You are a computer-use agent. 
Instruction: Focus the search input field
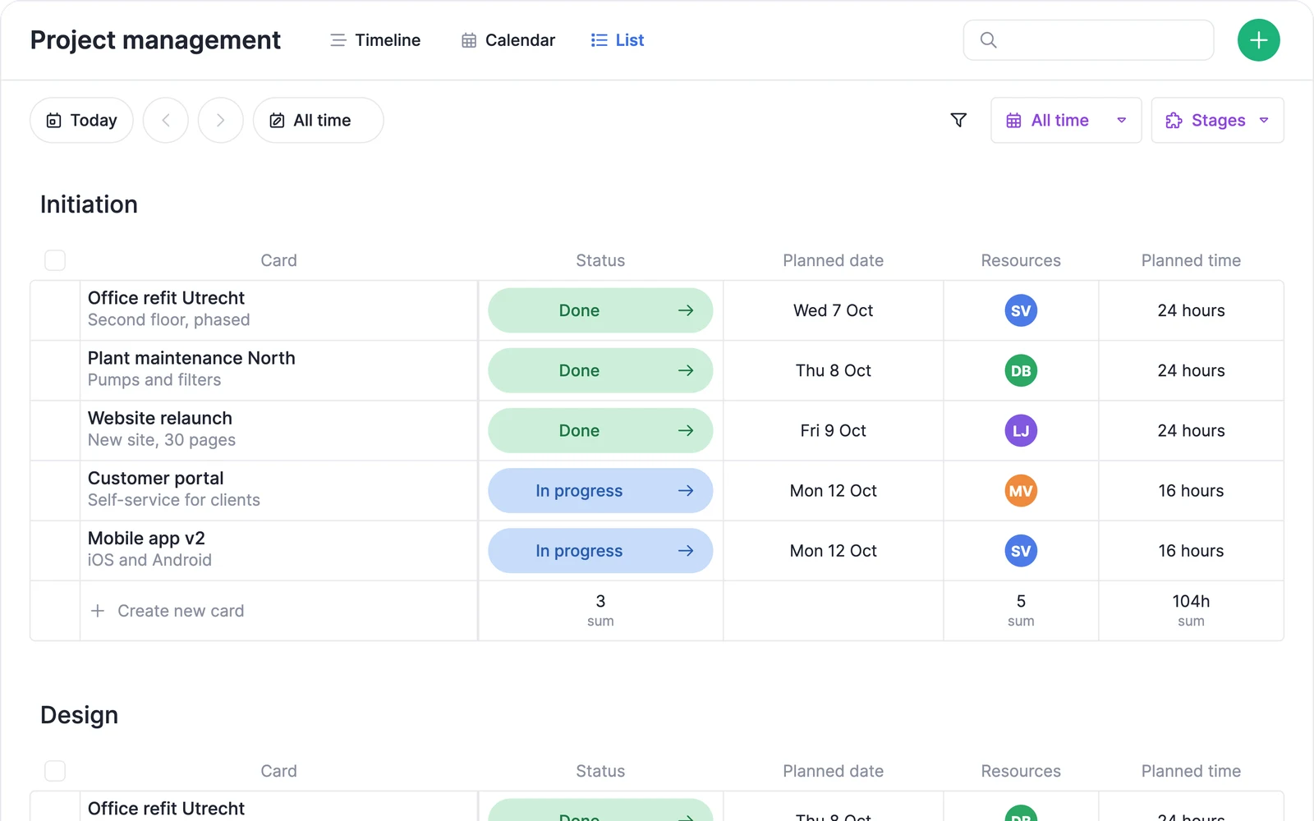point(1088,40)
